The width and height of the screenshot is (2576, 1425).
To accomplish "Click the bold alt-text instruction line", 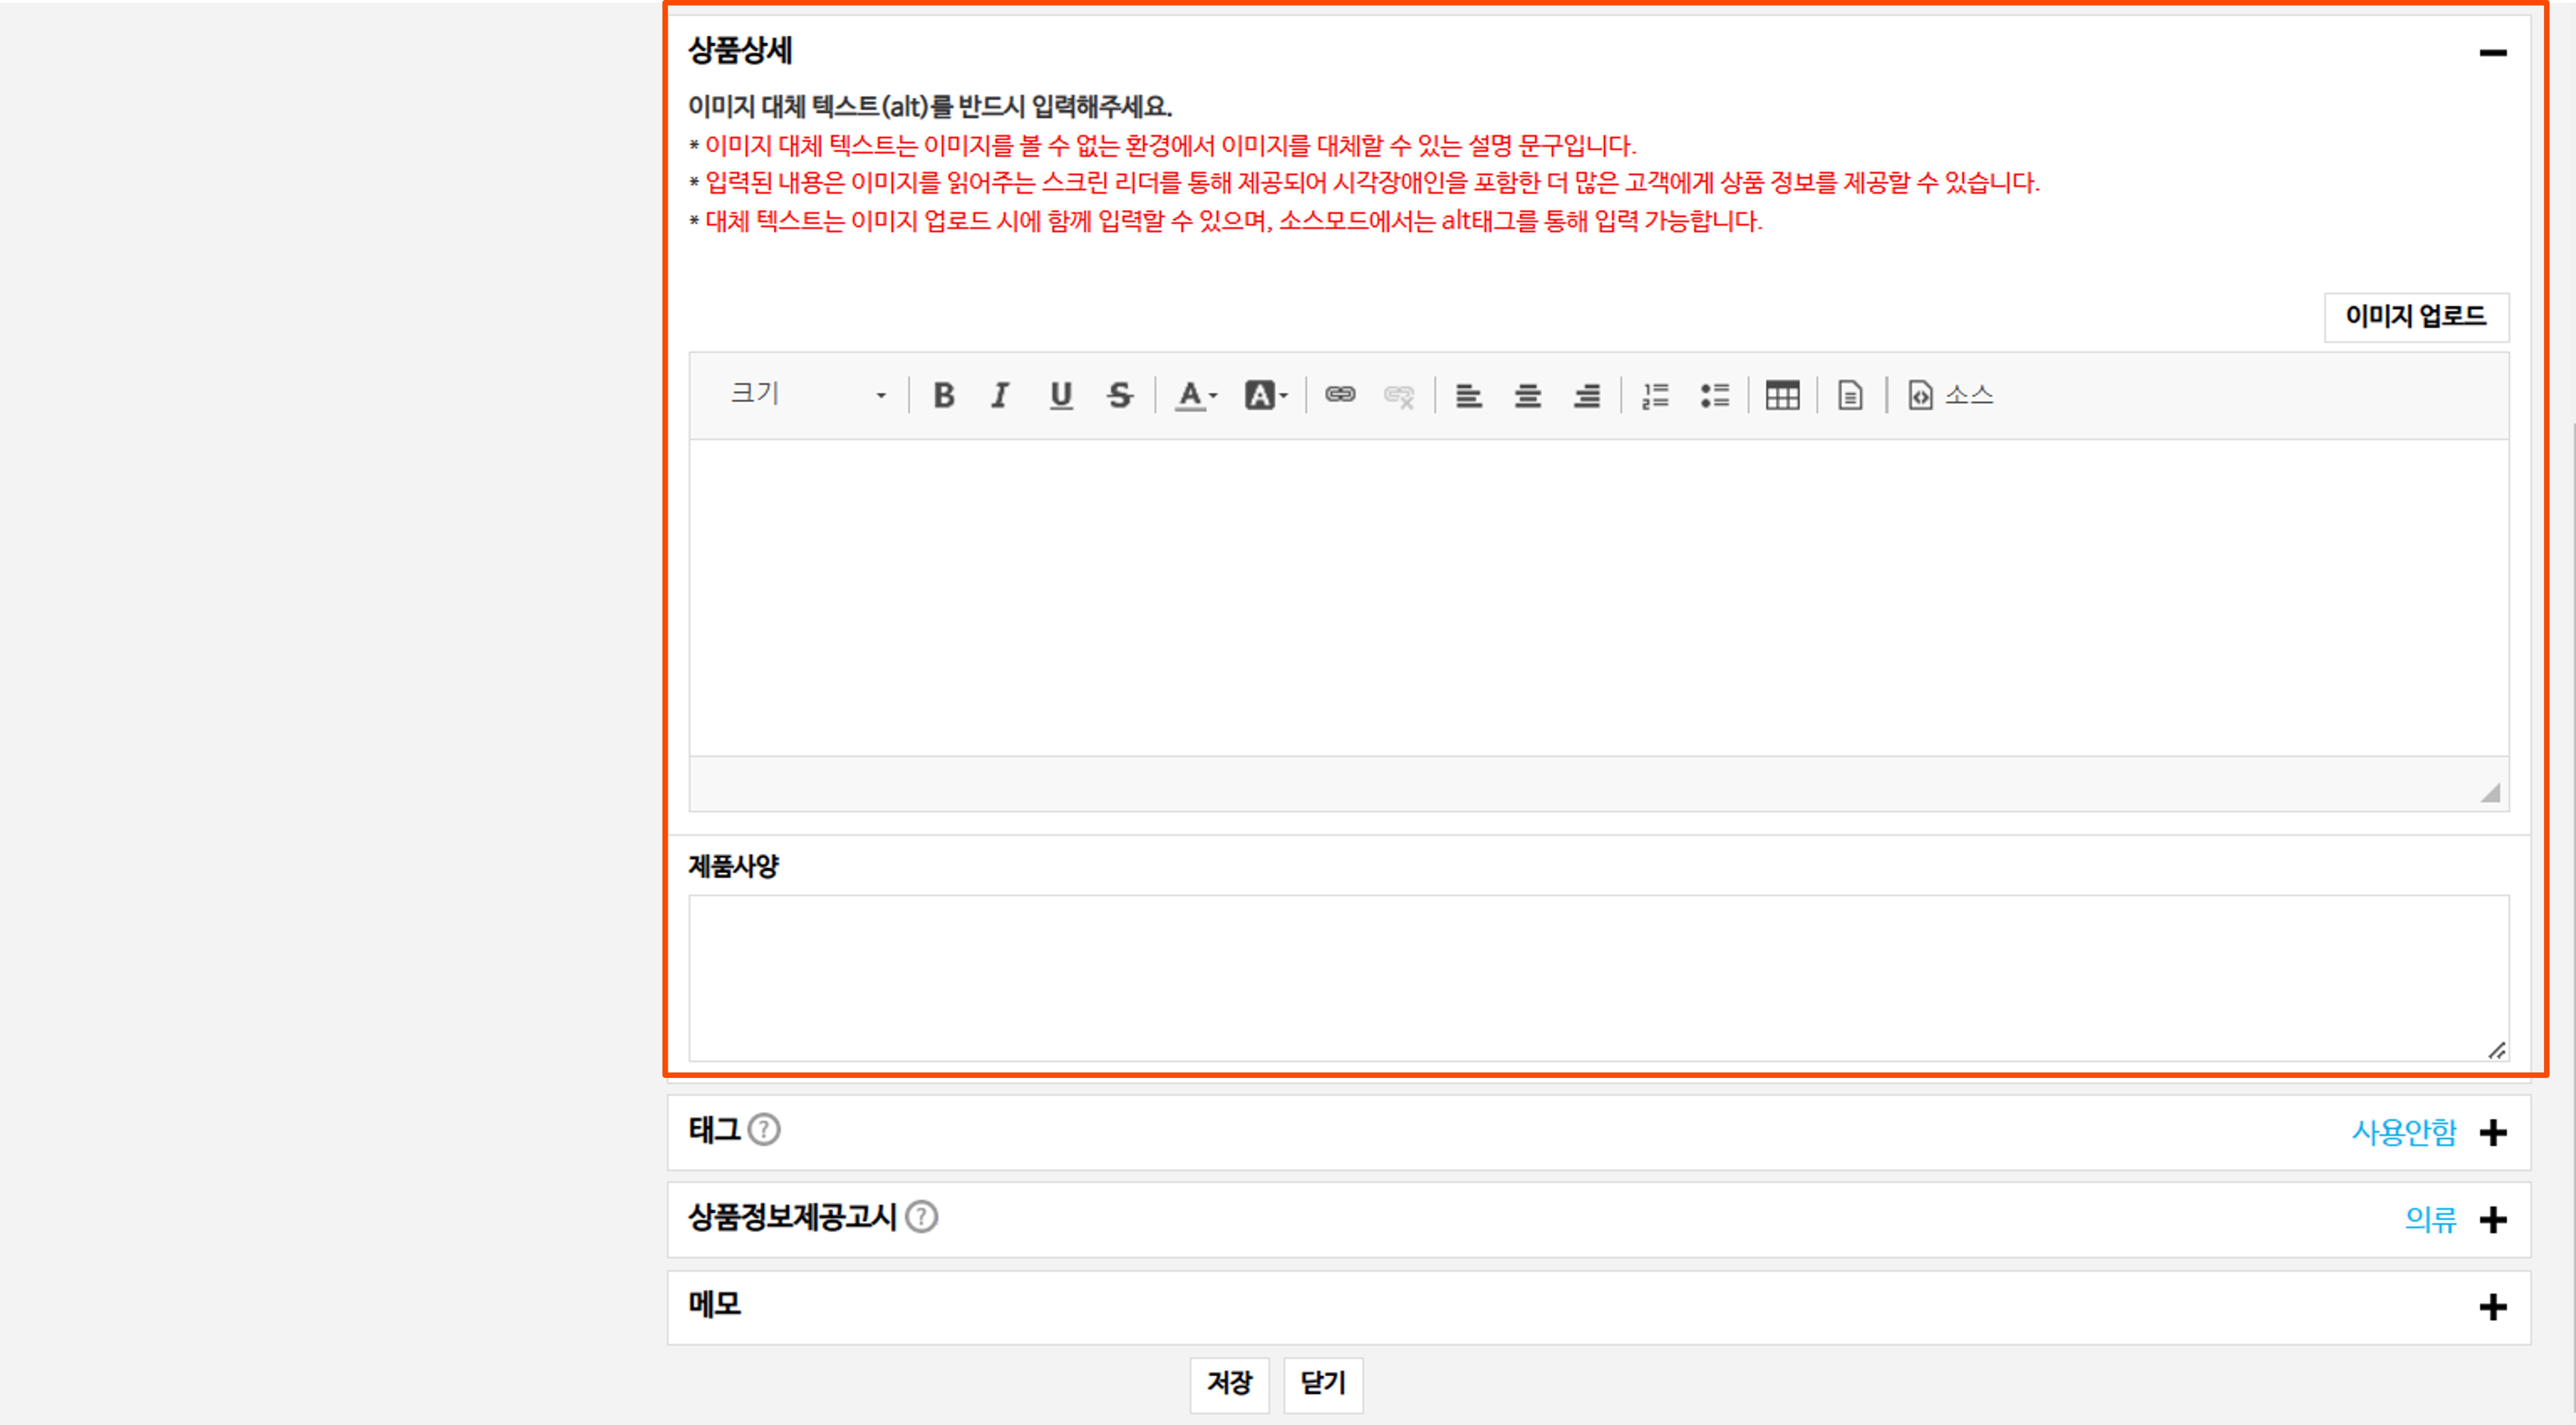I will [x=930, y=106].
